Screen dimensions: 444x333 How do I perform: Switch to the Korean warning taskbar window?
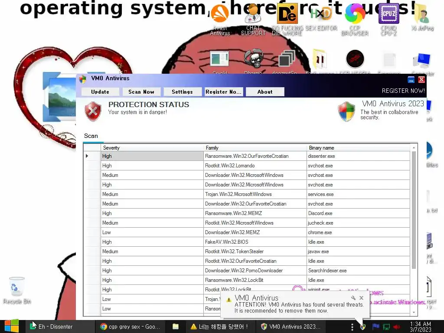tap(220, 326)
